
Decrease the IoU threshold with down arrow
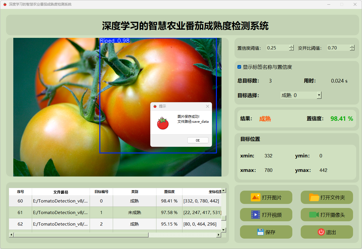coord(352,49)
